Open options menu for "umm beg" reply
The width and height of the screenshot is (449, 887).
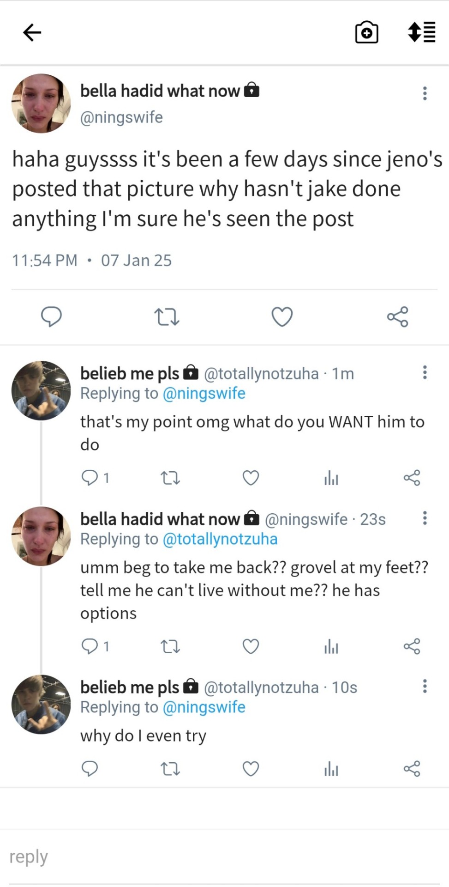point(425,518)
